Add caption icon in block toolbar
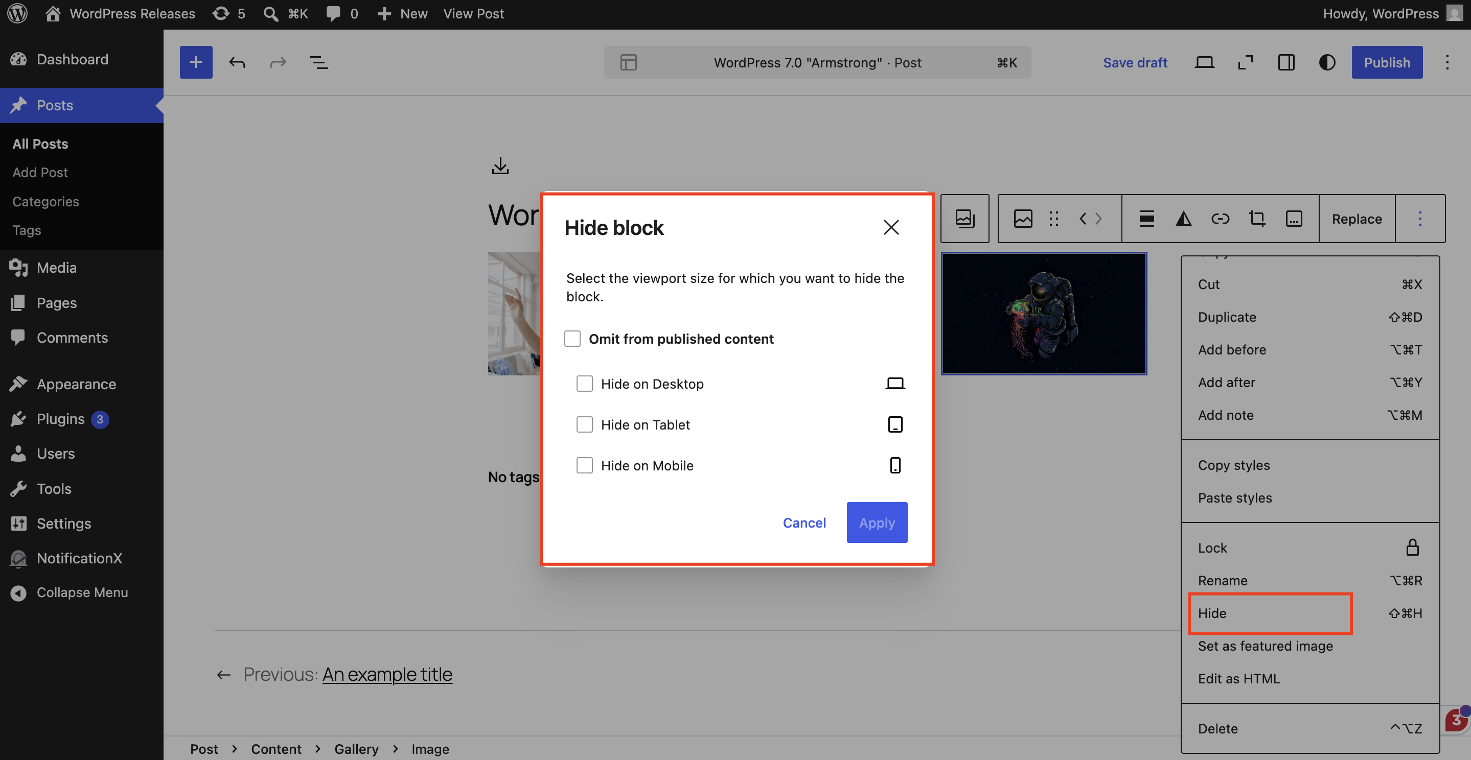 point(1294,219)
